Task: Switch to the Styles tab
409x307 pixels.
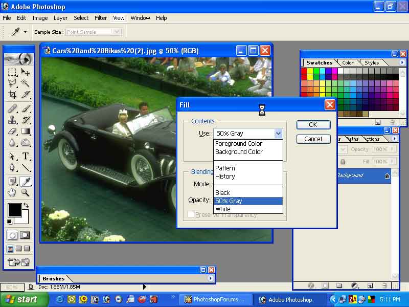Action: (372, 63)
